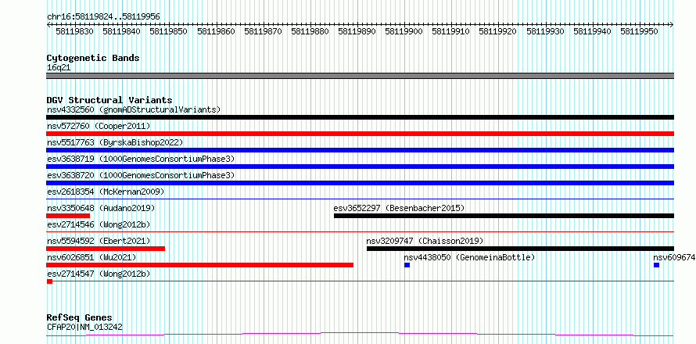
Task: Select short red nsv3350648 bar
Action: click(68, 216)
